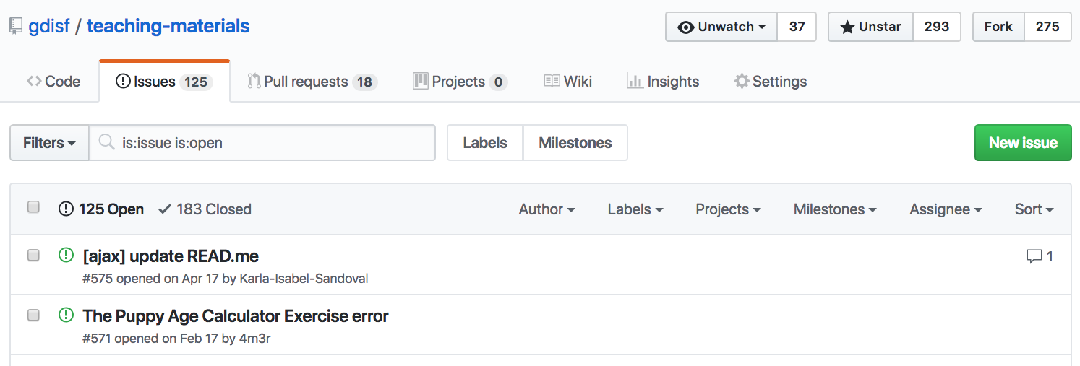Click the open issue icon beside ajax update
The height and width of the screenshot is (366, 1080).
point(66,255)
